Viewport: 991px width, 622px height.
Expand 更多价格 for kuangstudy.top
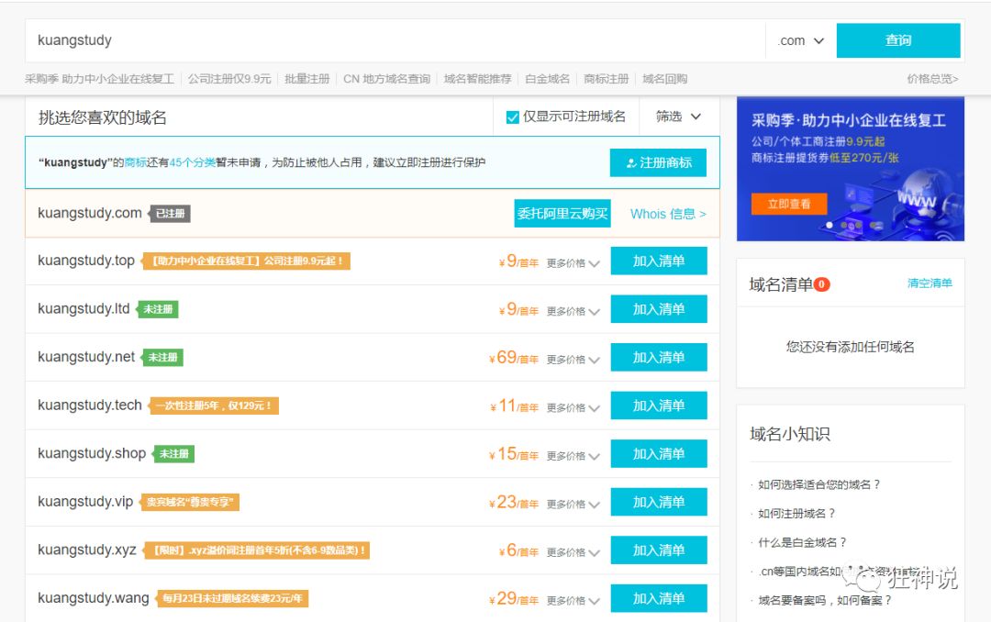point(570,261)
